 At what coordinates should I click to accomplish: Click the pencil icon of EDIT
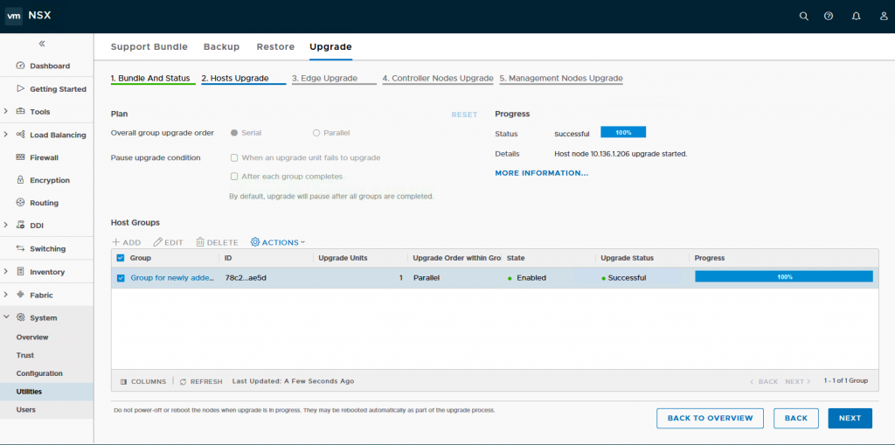(x=158, y=242)
